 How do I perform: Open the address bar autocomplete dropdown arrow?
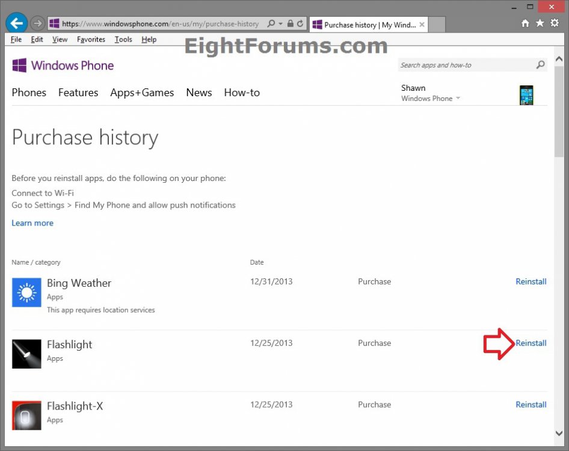[x=280, y=24]
